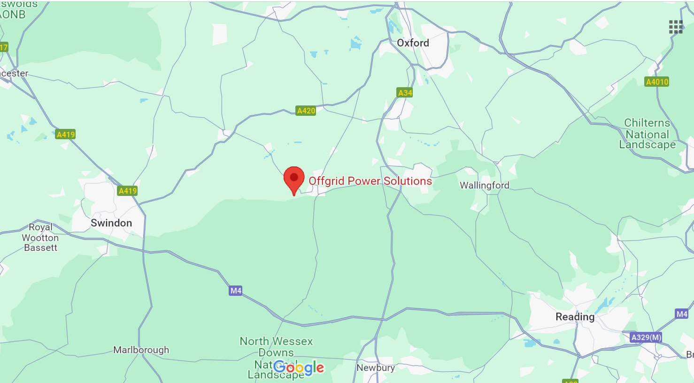Click North Wessex Downs label
Viewport: 694px width, 383px height.
[x=276, y=347]
